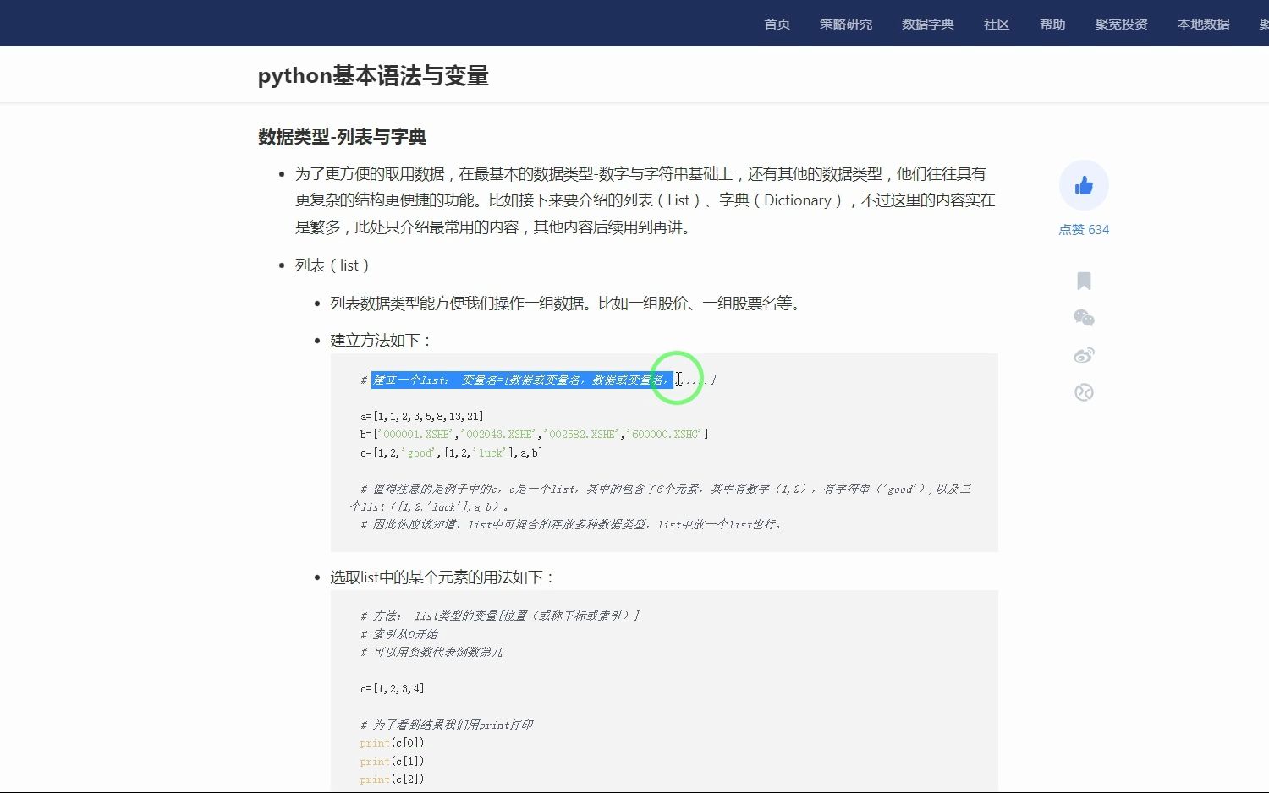Click the highlighted comment 建立一个list
1269x793 pixels.
point(523,380)
